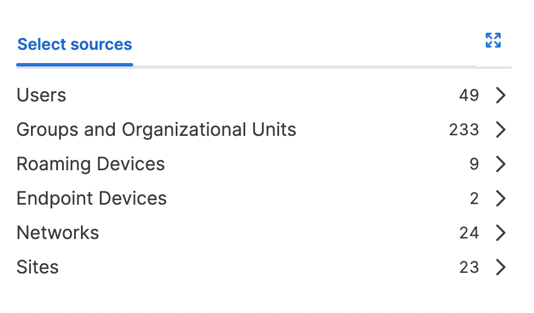Expand the Groups and Organizational Units chevron

[500, 130]
